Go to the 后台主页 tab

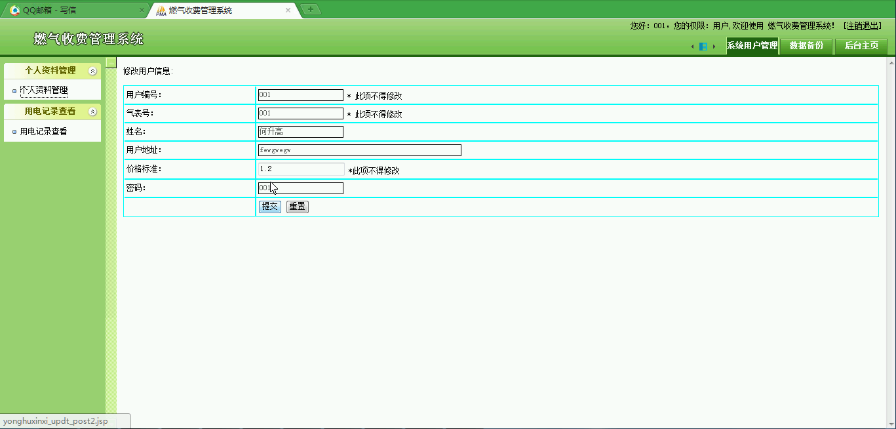point(861,46)
